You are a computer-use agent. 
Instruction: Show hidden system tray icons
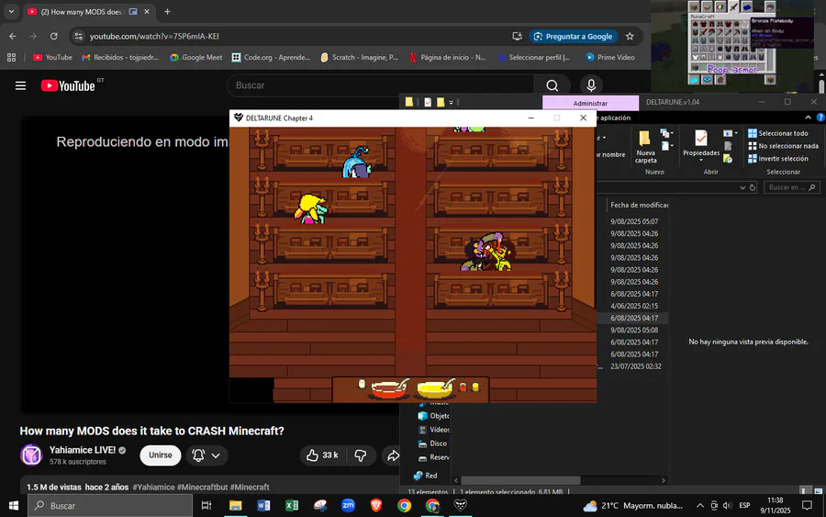[699, 505]
